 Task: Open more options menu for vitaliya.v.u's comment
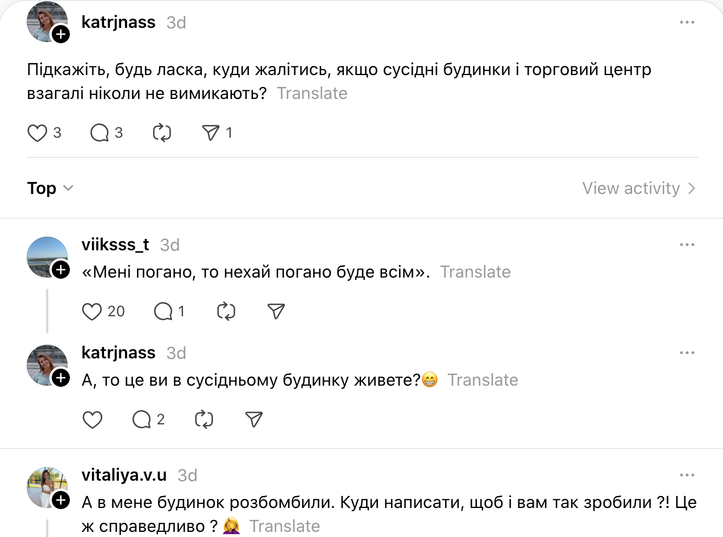point(687,476)
